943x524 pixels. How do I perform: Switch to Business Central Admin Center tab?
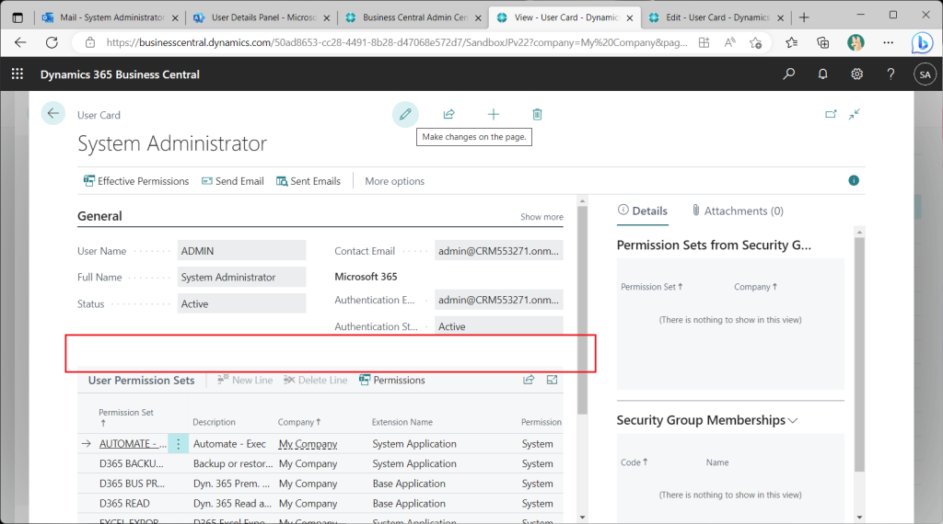[x=413, y=17]
